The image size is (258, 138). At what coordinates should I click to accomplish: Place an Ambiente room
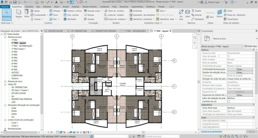136,11
